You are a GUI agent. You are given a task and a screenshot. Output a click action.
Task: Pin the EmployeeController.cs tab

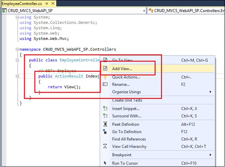point(47,4)
